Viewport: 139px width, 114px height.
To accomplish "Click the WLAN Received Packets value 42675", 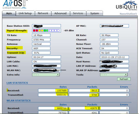I will 84,108.
